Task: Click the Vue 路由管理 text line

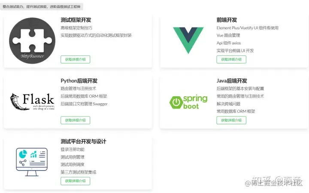Action: (x=228, y=35)
